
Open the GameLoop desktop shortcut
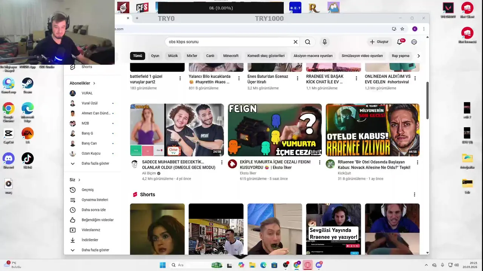click(x=8, y=85)
